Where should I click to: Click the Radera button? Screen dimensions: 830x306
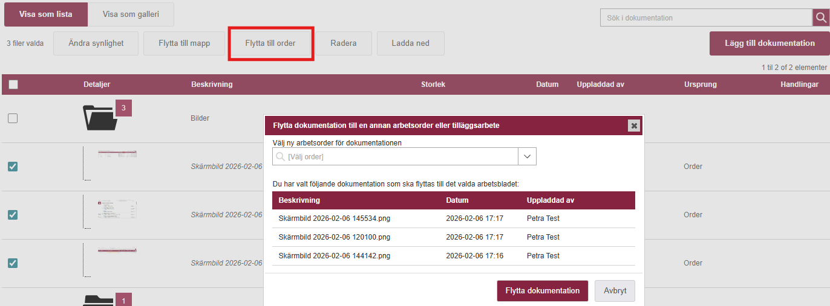344,43
